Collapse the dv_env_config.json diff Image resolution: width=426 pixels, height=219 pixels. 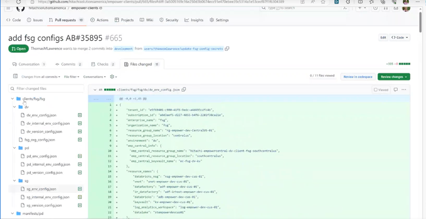[95, 89]
